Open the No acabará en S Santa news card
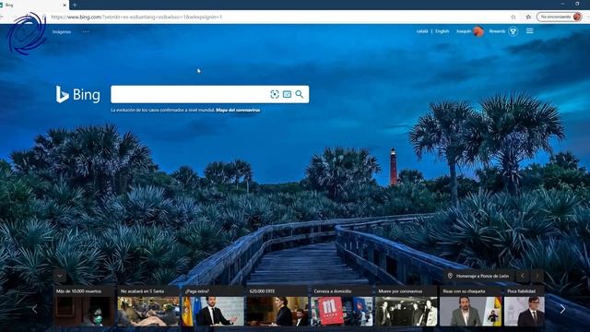 point(148,306)
